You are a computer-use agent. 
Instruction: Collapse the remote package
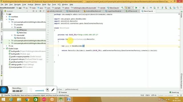click(x=12, y=27)
